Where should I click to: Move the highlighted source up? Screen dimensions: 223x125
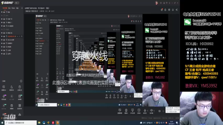coord(18,36)
